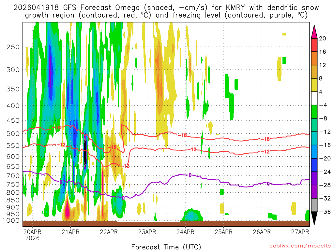Click the 27APR time axis label
Viewport: 334px width, 250px height.
tap(300, 232)
